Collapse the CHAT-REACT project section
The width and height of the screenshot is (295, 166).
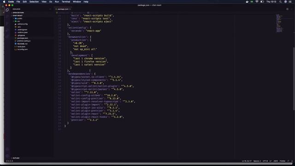pyautogui.click(x=18, y=15)
